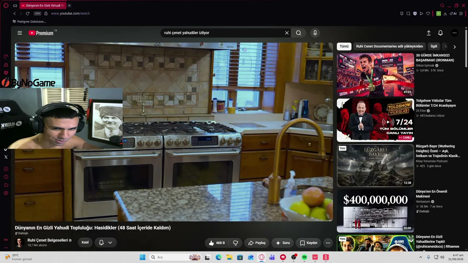
Task: Toggle the VPN badge in address bar
Action: click(37, 14)
